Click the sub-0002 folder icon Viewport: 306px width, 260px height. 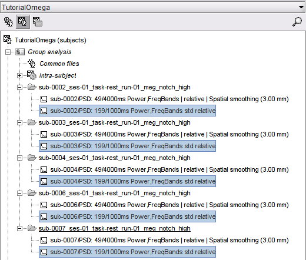(32, 87)
